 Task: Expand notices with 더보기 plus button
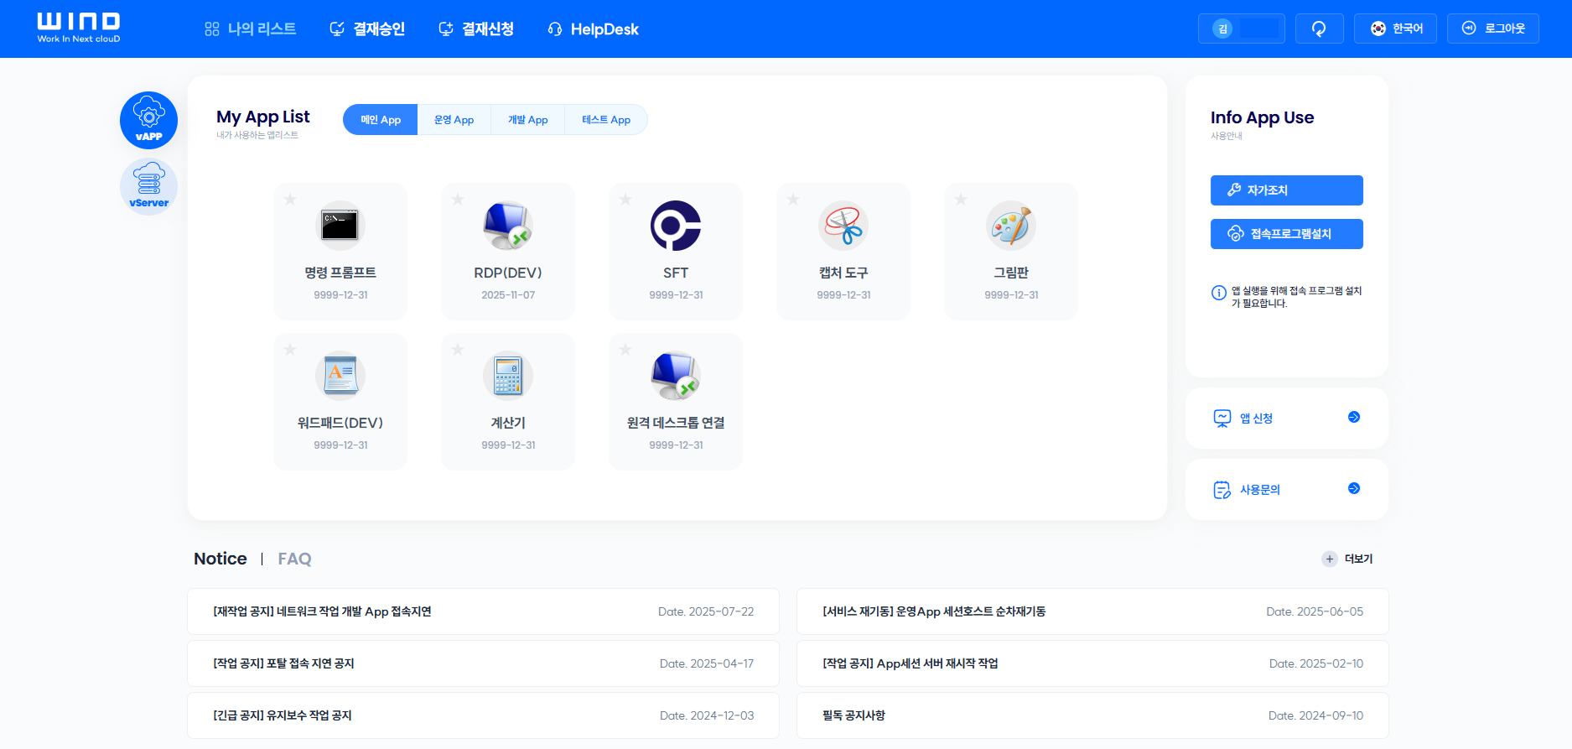coord(1330,559)
